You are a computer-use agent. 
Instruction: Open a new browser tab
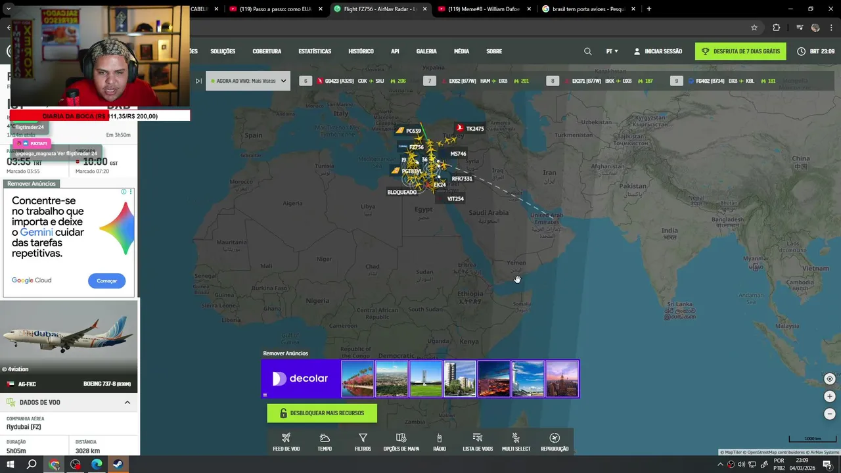(649, 9)
